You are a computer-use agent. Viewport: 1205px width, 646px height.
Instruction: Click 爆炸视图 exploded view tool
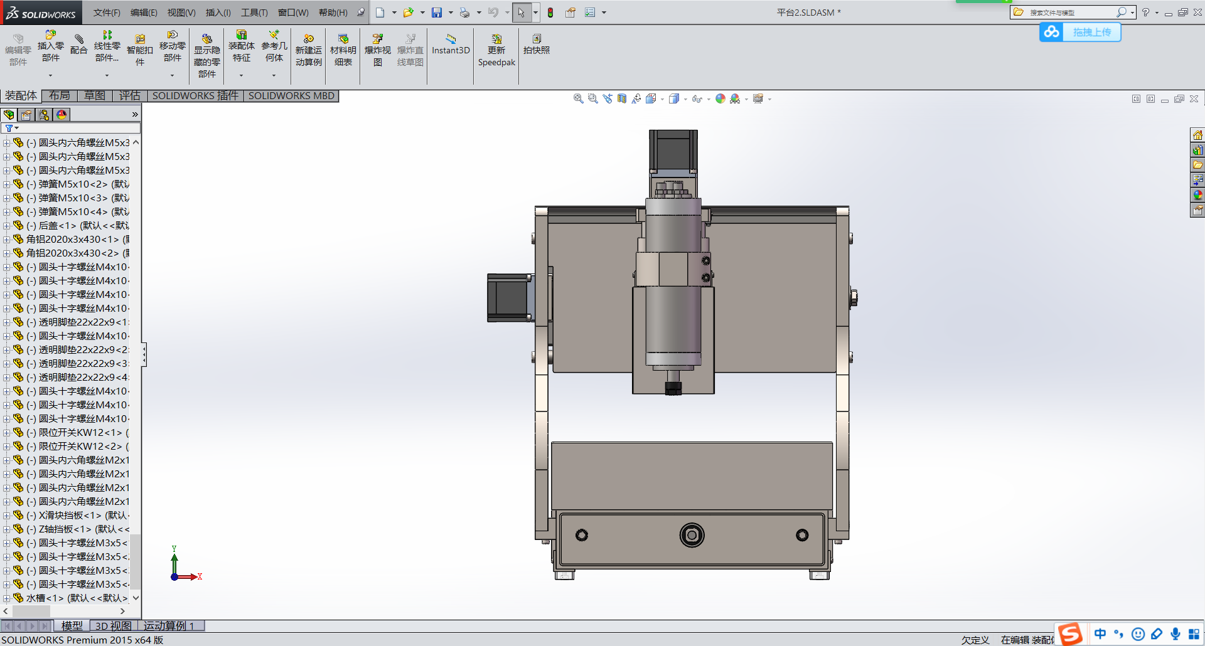pos(377,50)
